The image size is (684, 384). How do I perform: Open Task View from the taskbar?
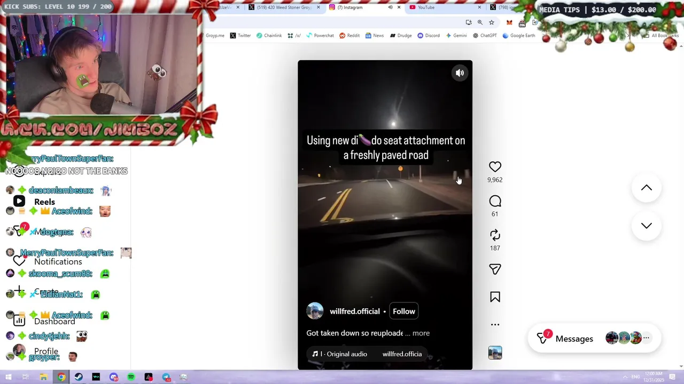click(25, 377)
